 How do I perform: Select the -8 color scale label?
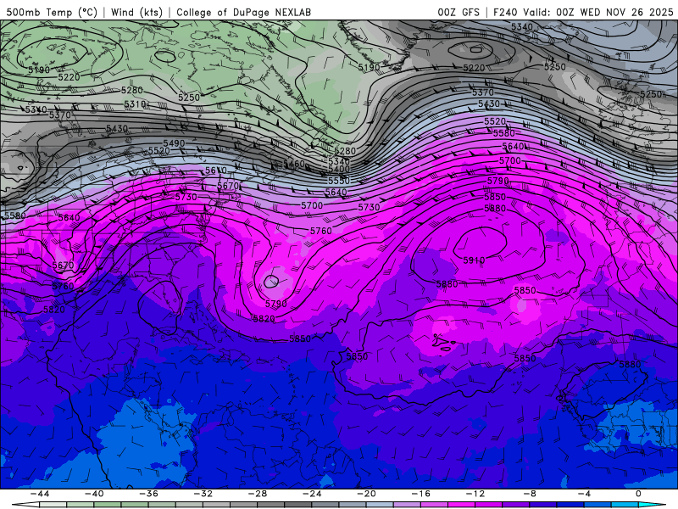coord(530,494)
